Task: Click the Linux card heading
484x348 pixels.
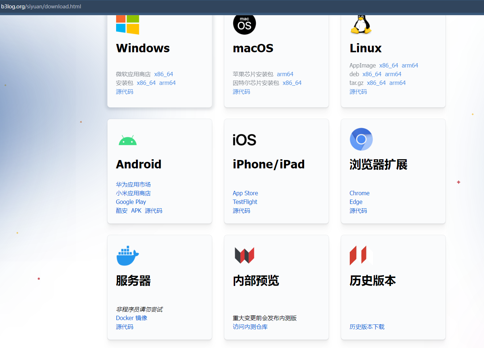Action: point(365,48)
